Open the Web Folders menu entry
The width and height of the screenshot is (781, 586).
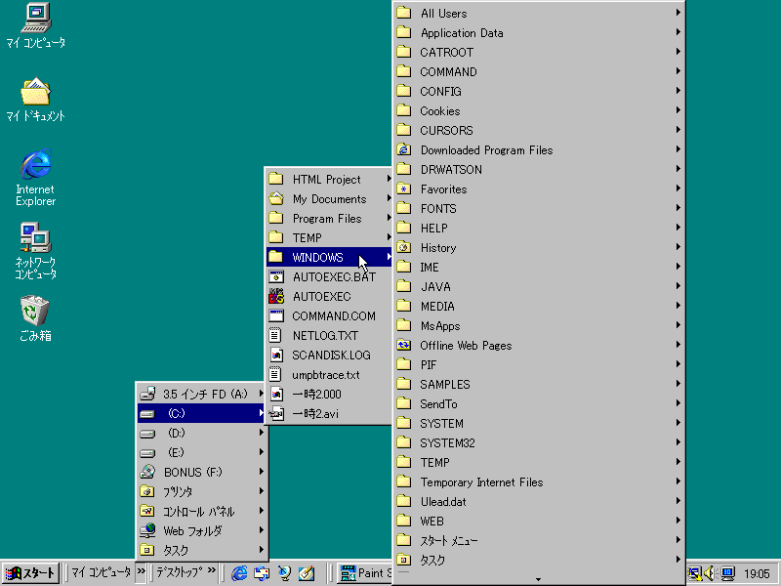(202, 530)
